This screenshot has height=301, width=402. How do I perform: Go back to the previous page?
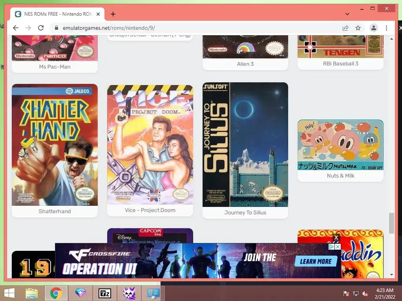point(16,28)
